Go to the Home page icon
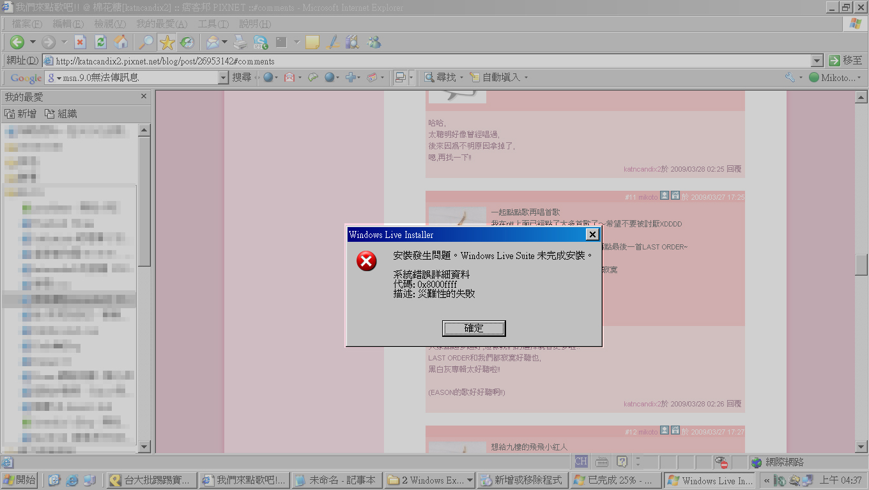 (x=121, y=42)
